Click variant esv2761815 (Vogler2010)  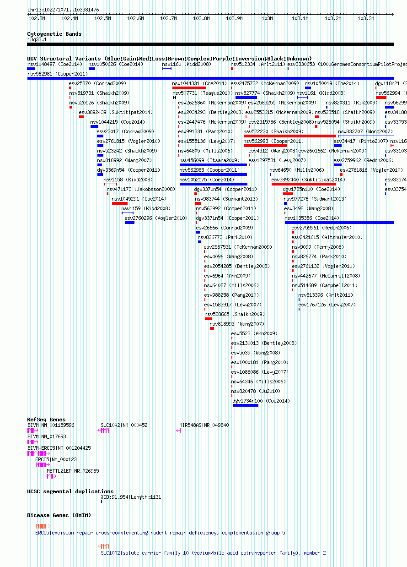(100, 146)
